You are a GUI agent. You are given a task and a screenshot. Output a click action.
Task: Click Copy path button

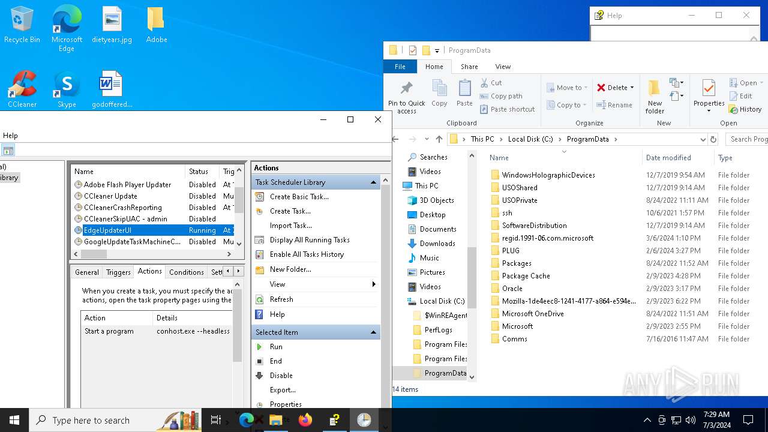point(501,96)
